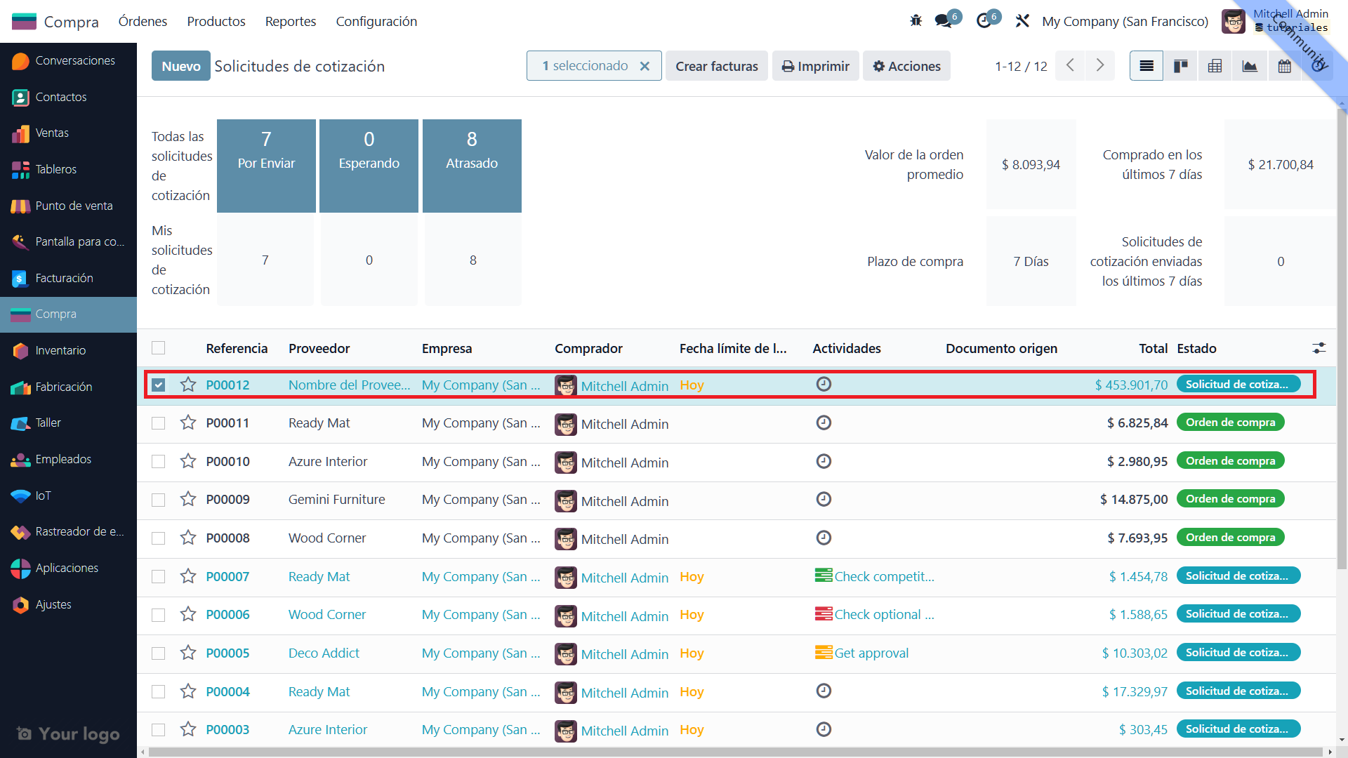This screenshot has height=758, width=1348.
Task: Open the Configuración menu
Action: tap(376, 21)
